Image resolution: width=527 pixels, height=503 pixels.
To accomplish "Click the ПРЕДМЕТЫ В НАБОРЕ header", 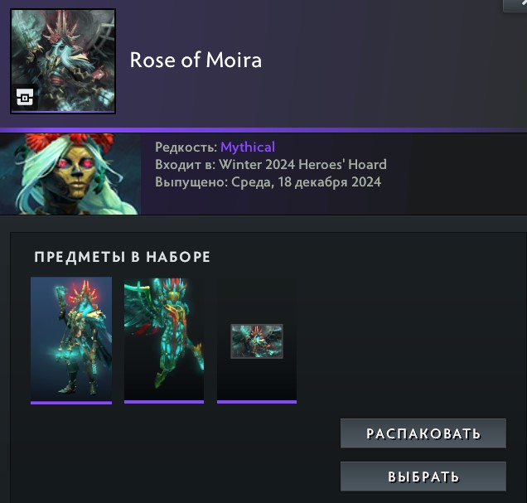I will click(123, 257).
